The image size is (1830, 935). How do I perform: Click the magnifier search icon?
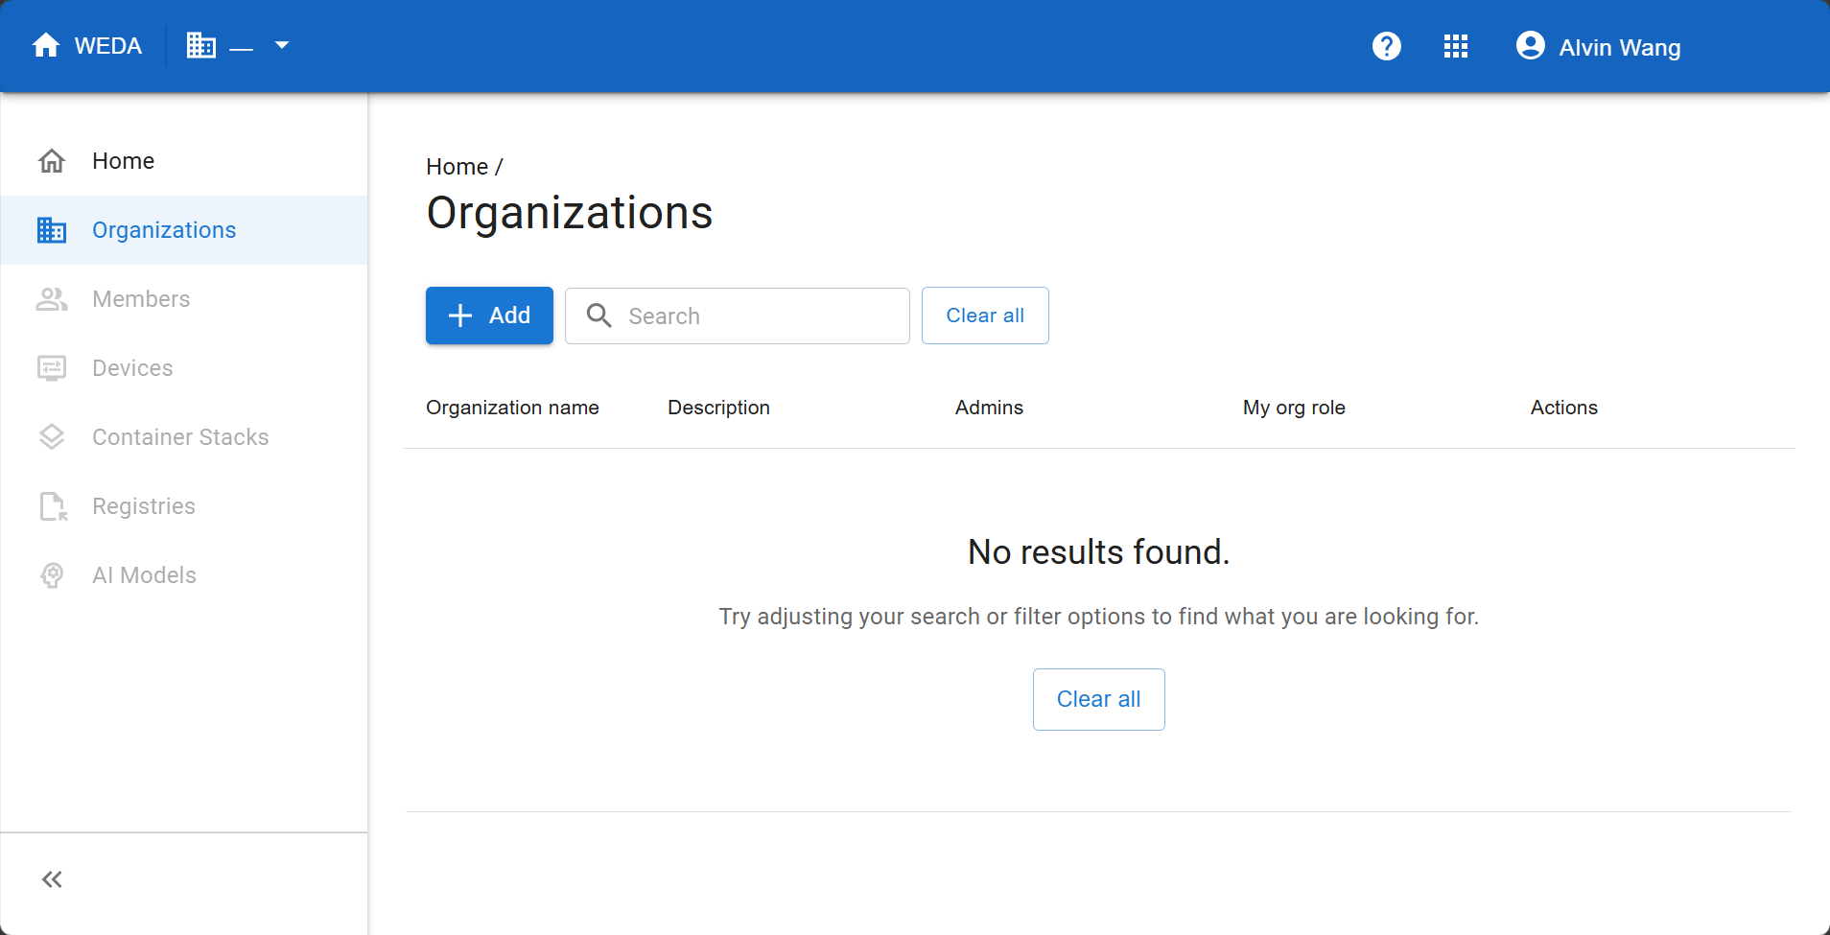point(599,316)
